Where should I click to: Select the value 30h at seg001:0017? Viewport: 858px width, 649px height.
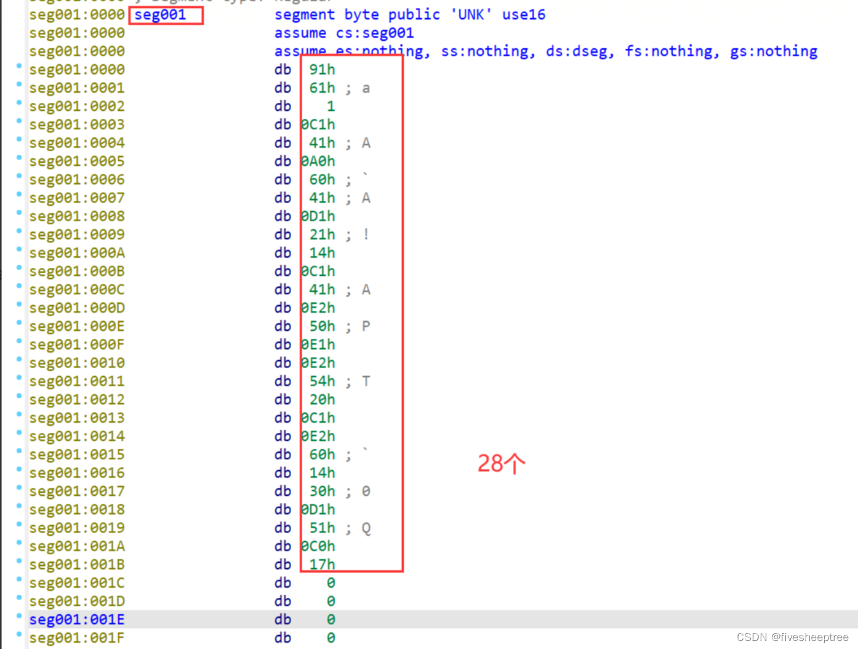321,491
